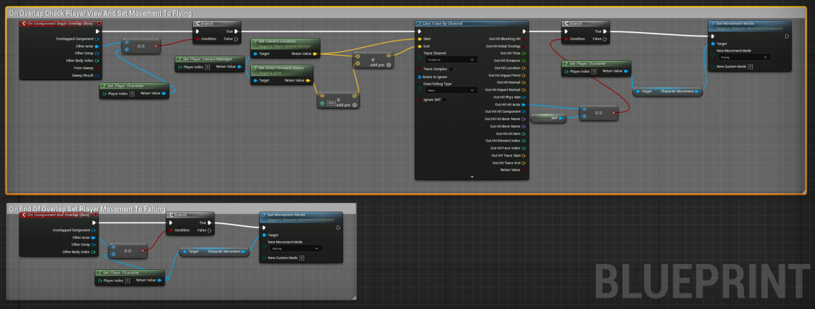This screenshot has width=815, height=309.
Task: Toggle the Trace Complex checkbox
Action: pyautogui.click(x=451, y=69)
